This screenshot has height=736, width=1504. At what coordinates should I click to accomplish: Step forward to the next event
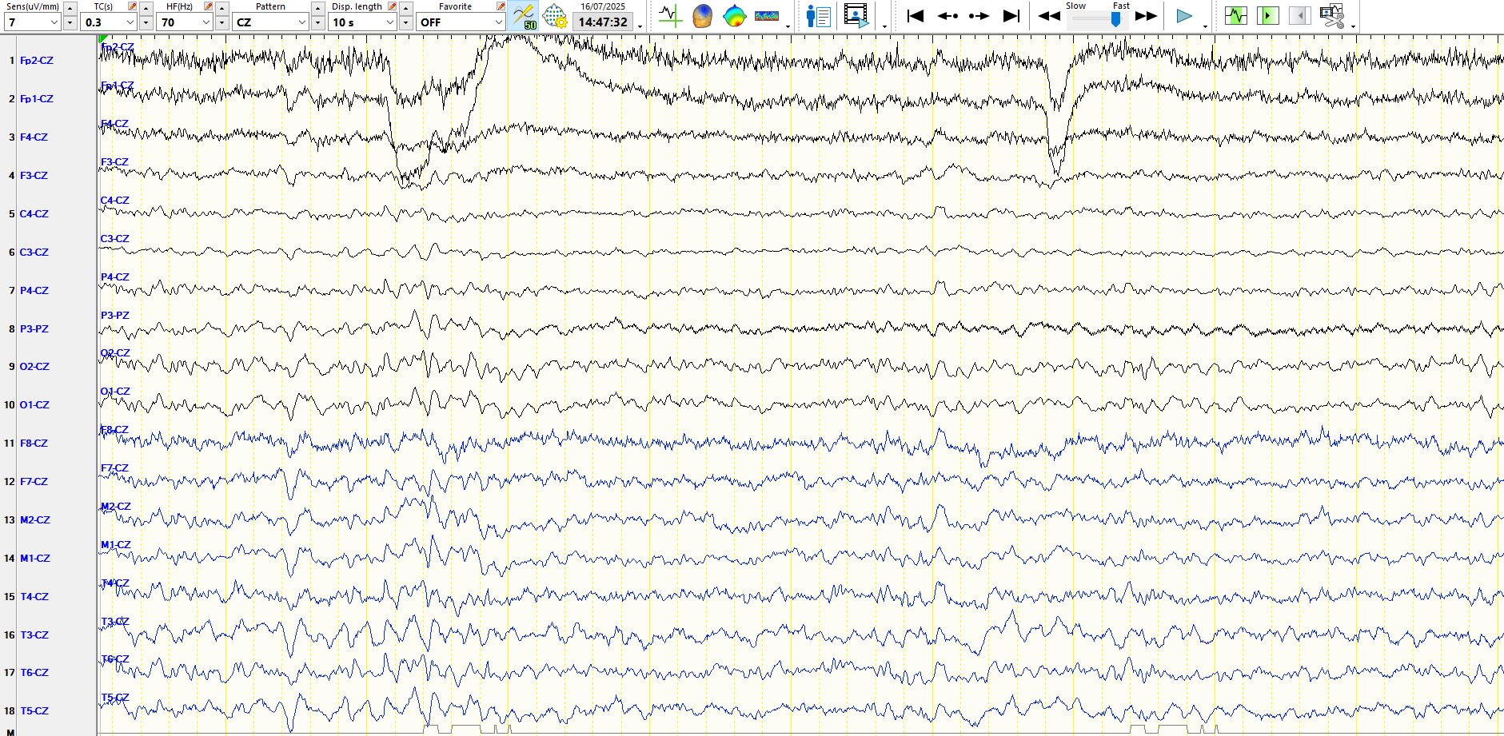pos(979,16)
